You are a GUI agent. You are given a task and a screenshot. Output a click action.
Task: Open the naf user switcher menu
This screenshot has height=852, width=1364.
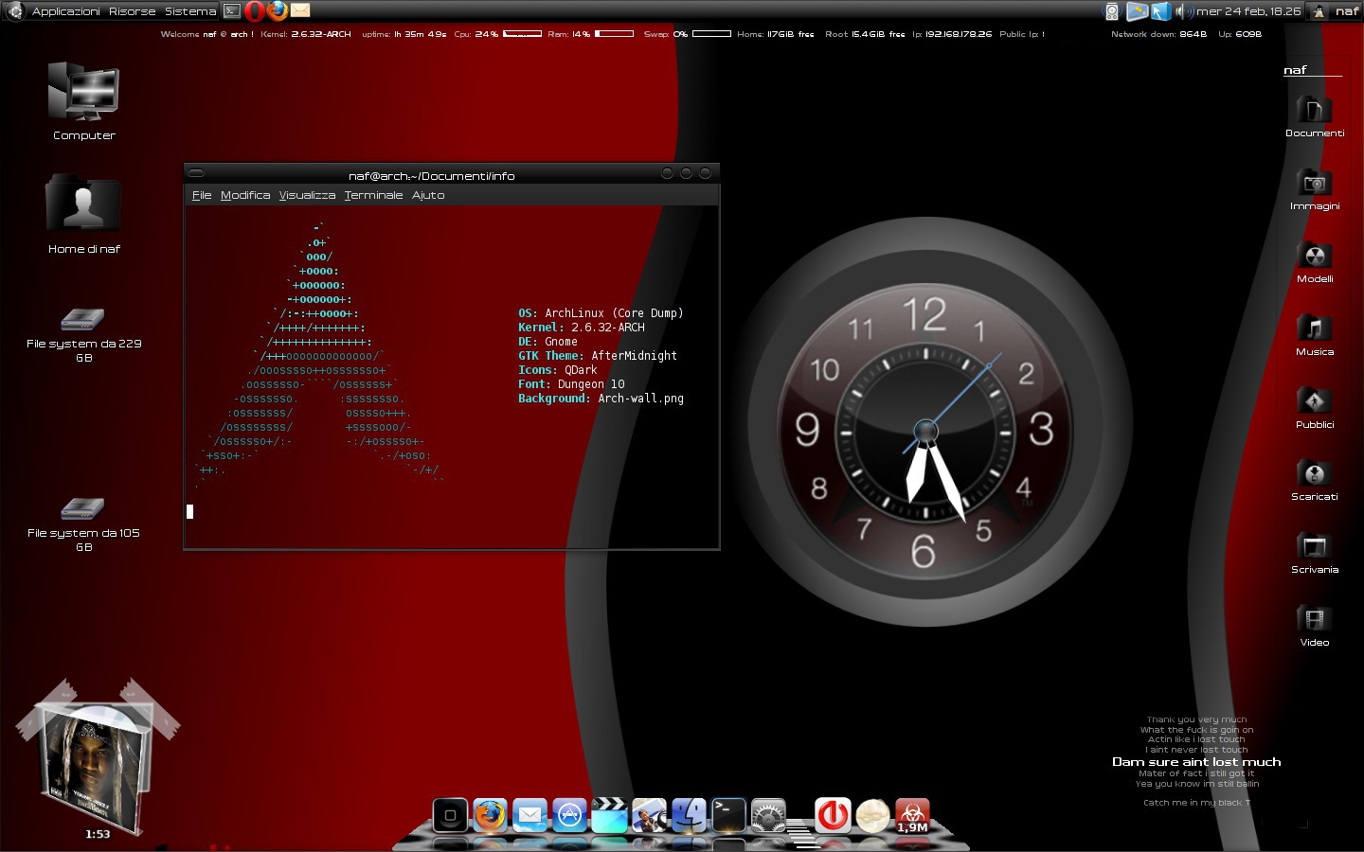(x=1335, y=11)
